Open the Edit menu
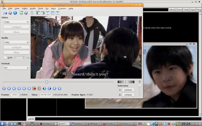Screen dimensions: 202x126 [x=10, y=8]
